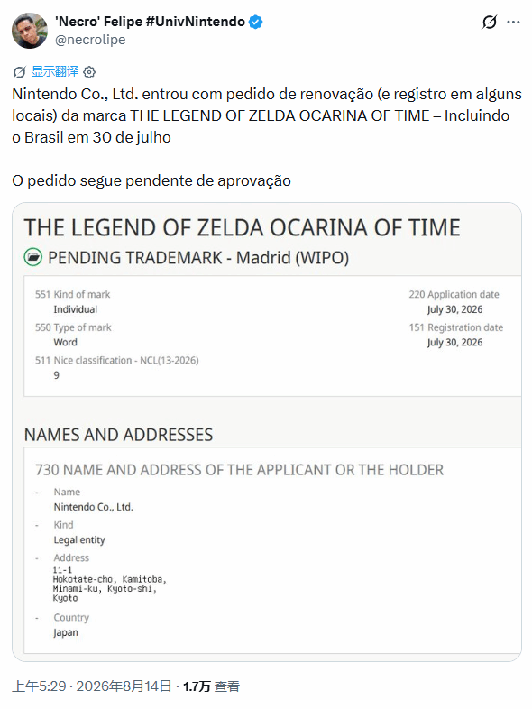Click the 1.7万 查看 view count

coord(211,686)
